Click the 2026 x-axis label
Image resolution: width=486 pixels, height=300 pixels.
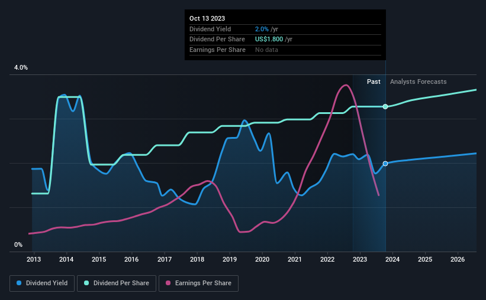click(458, 259)
